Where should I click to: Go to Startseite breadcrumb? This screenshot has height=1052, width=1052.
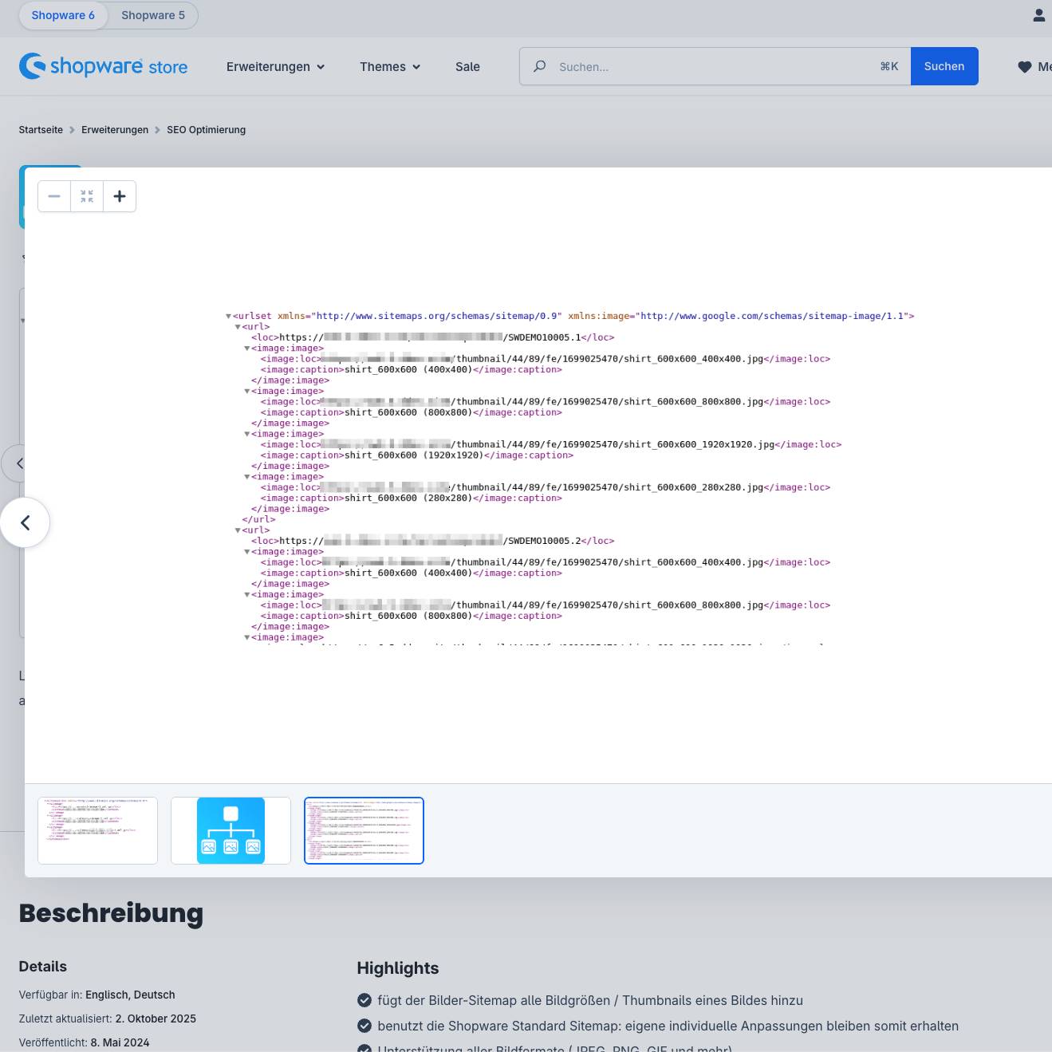point(41,130)
